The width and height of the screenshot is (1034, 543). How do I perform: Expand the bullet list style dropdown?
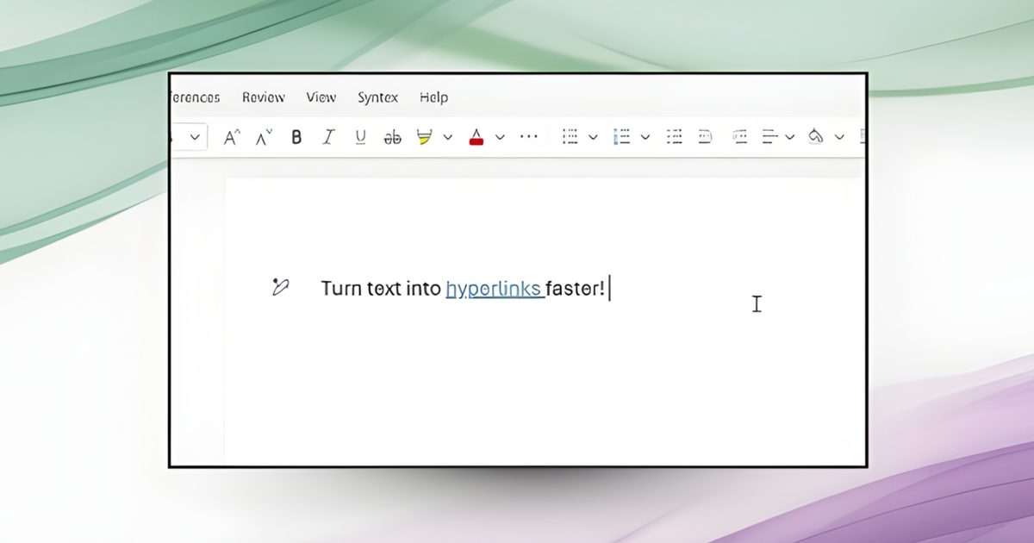593,137
